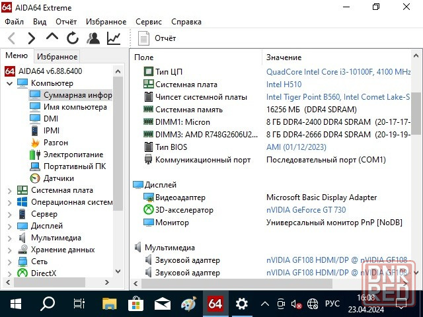Viewport: 423px width, 317px height.
Task: Click the 3D-акселератор Xbox icon
Action: point(148,210)
